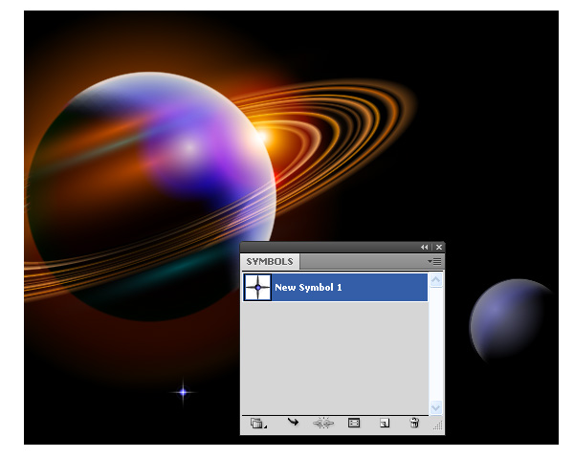Close the Symbols panel
574x458 pixels.
(x=439, y=248)
